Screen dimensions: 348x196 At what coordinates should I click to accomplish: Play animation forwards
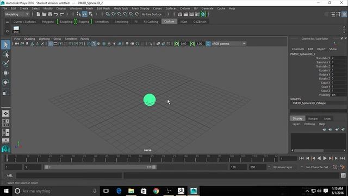[325, 158]
